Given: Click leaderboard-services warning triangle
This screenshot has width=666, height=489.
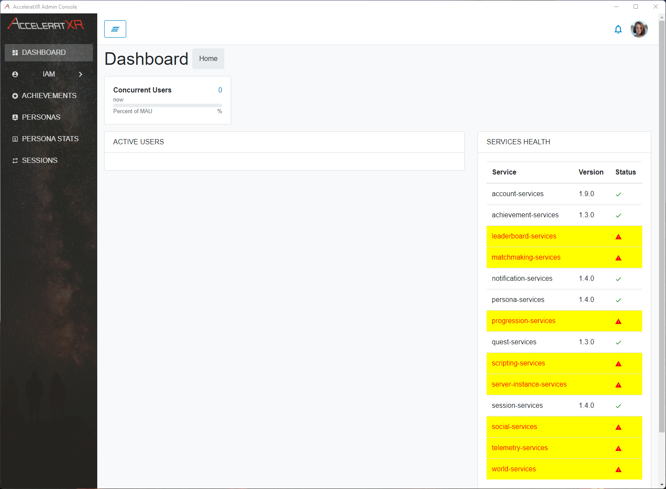Looking at the screenshot, I should click(x=618, y=237).
